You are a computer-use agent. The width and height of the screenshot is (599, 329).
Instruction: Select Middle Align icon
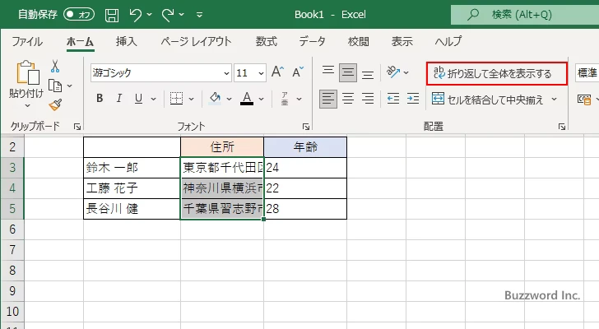pyautogui.click(x=348, y=72)
